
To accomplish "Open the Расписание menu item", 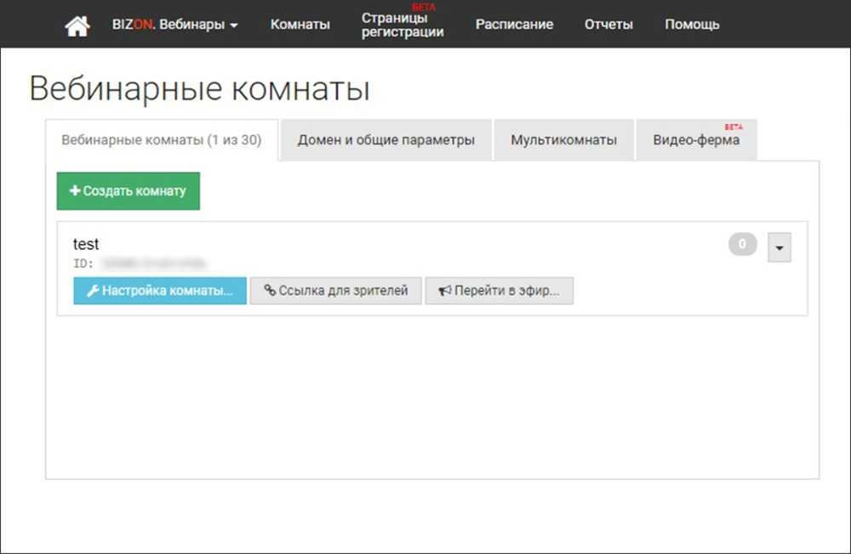I will [x=514, y=25].
